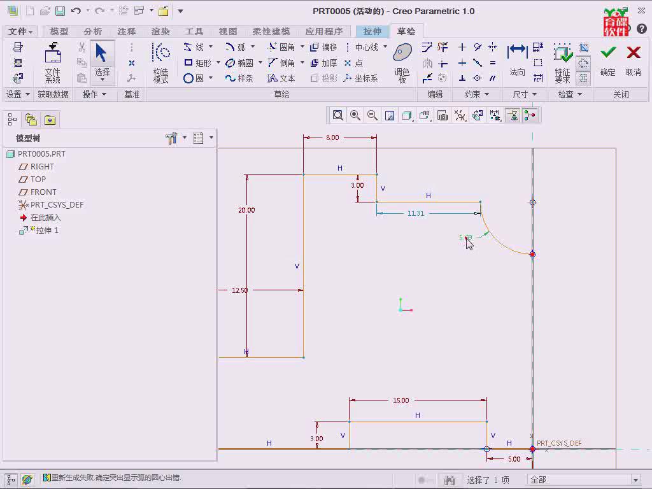Select the 倒角 chamfer tool
Viewport: 652px width, 489px height.
tap(281, 63)
